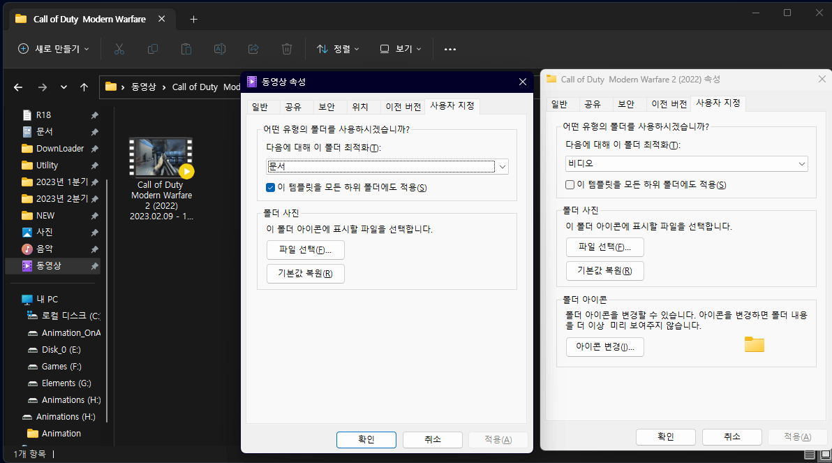Open Elements (G:) drive
The height and width of the screenshot is (463, 832).
coord(66,383)
